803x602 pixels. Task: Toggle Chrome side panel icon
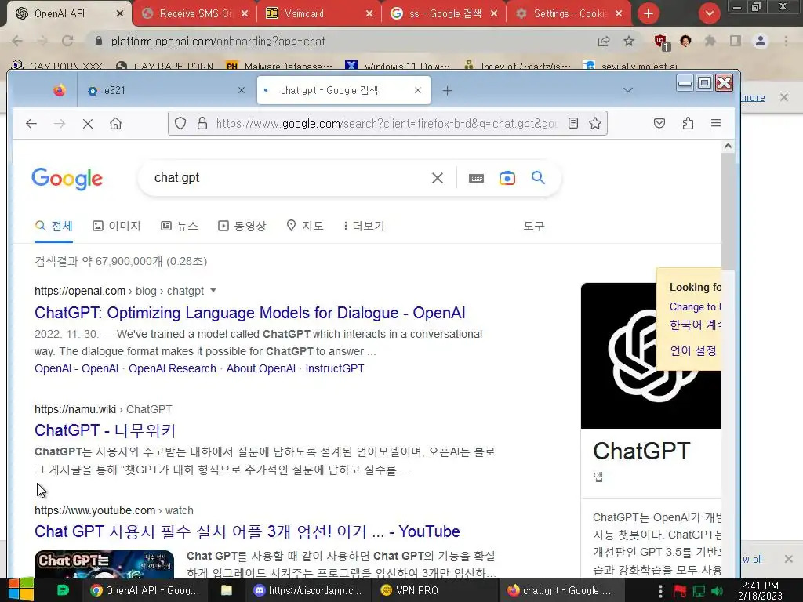point(736,41)
